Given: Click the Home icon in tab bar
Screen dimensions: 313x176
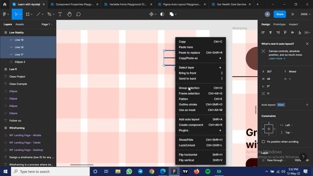Looking at the screenshot, I should 4,4.
